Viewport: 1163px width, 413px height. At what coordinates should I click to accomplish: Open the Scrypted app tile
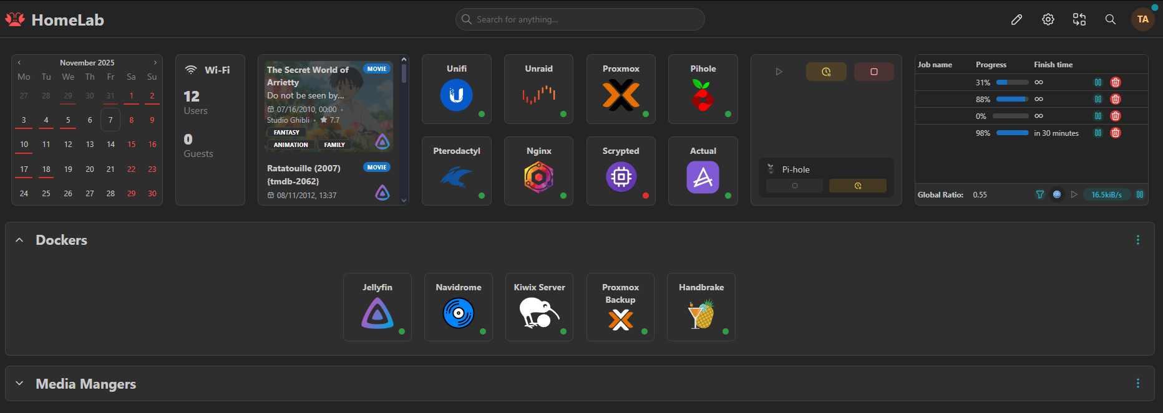pyautogui.click(x=621, y=171)
